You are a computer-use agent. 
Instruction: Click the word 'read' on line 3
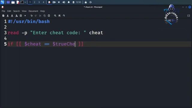pyautogui.click(x=13, y=33)
